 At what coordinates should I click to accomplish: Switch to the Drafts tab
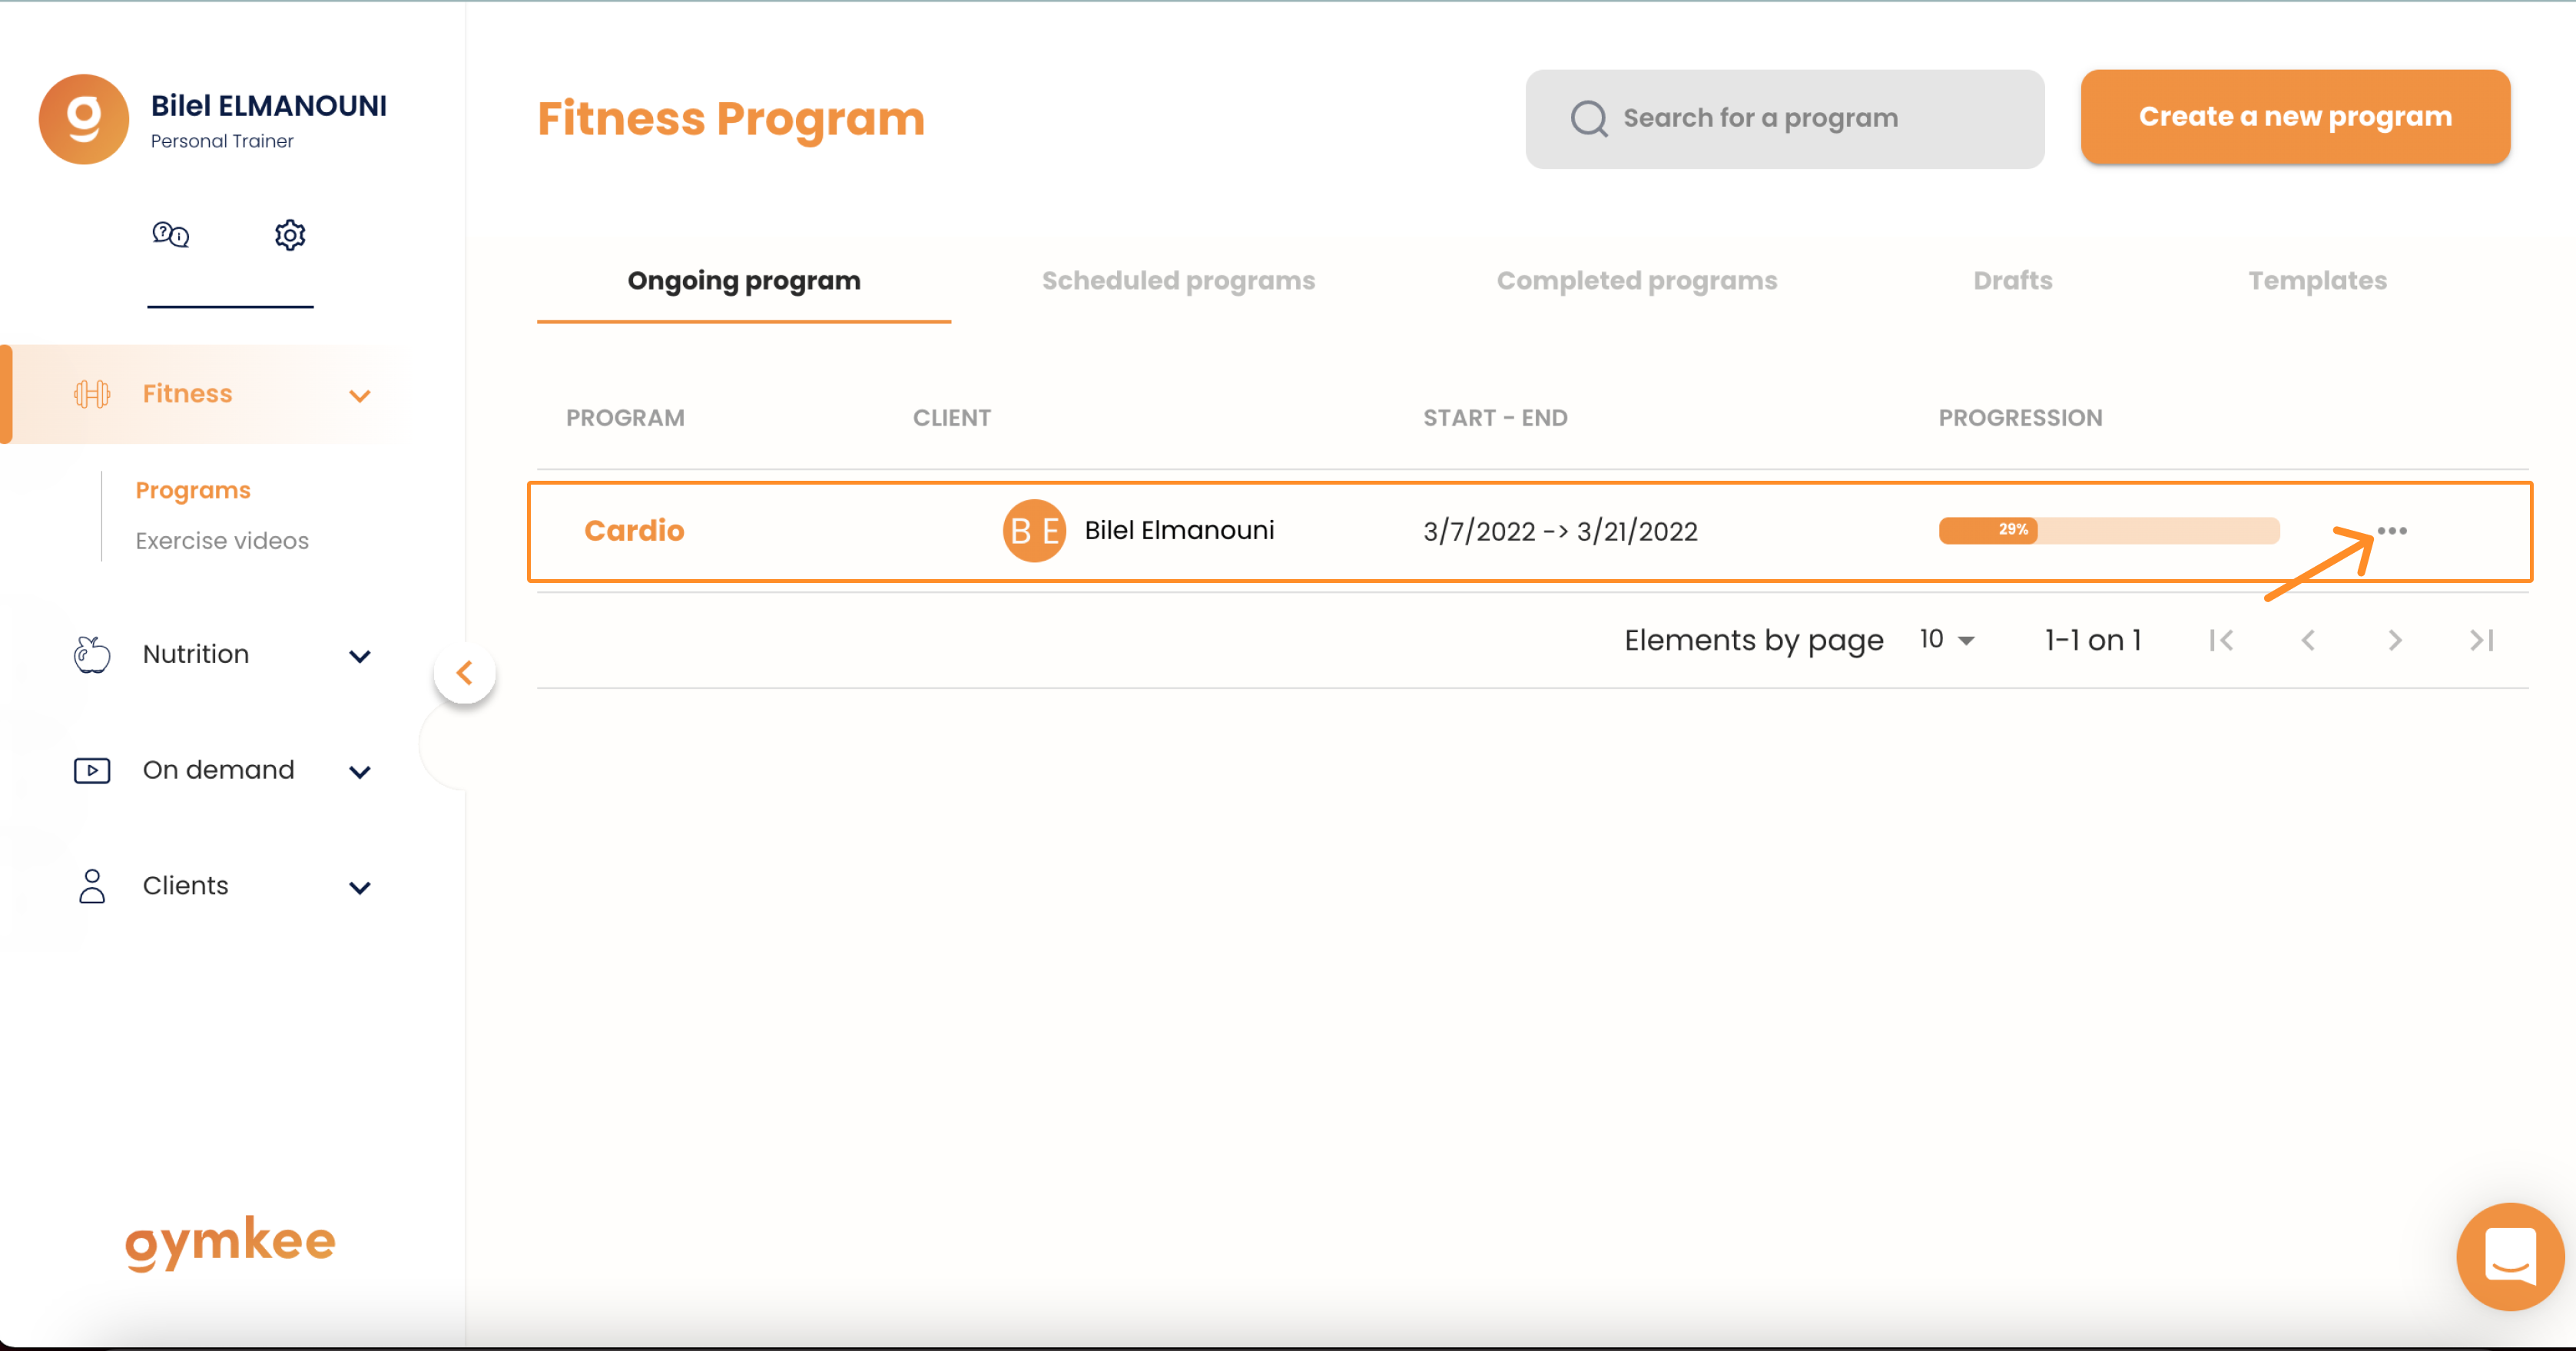coord(2013,281)
